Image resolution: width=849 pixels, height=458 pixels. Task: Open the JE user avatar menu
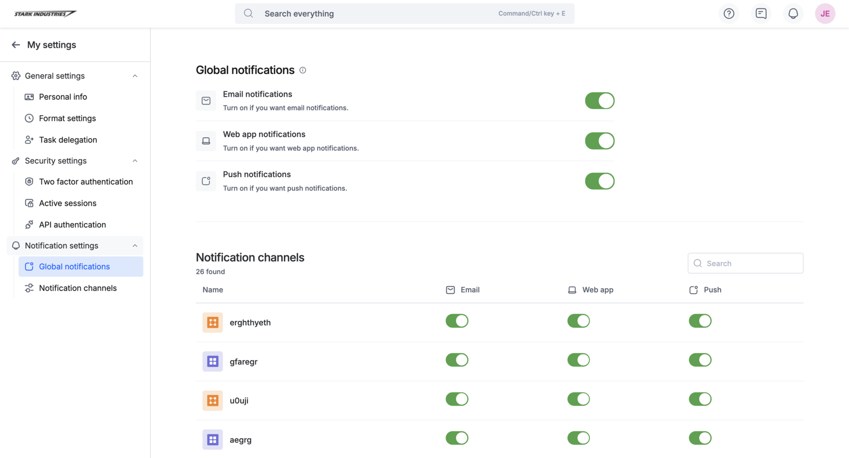(x=825, y=14)
